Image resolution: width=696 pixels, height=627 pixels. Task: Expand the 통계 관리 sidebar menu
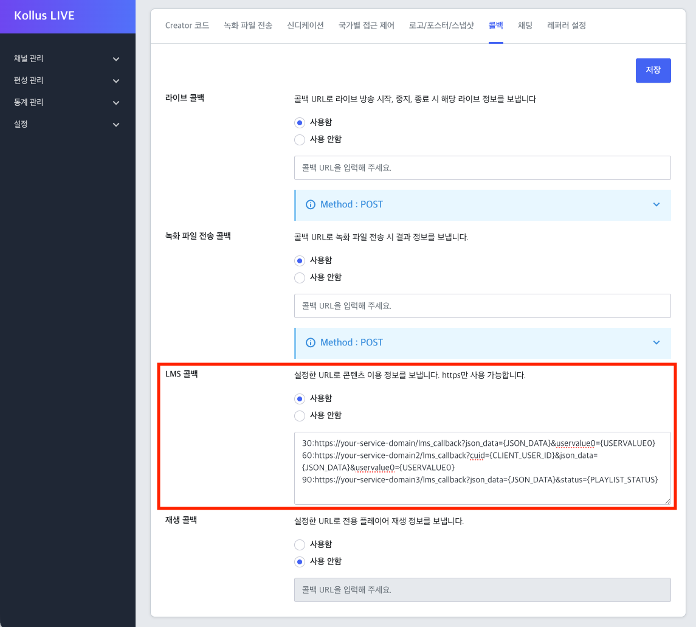(67, 102)
